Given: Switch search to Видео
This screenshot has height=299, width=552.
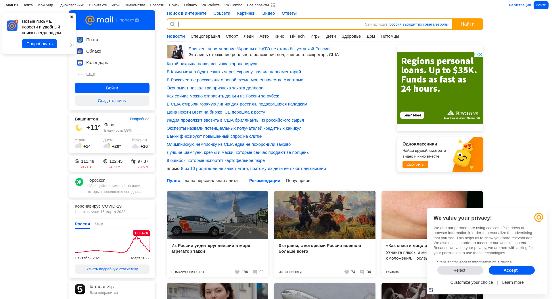Looking at the screenshot, I should click(269, 13).
